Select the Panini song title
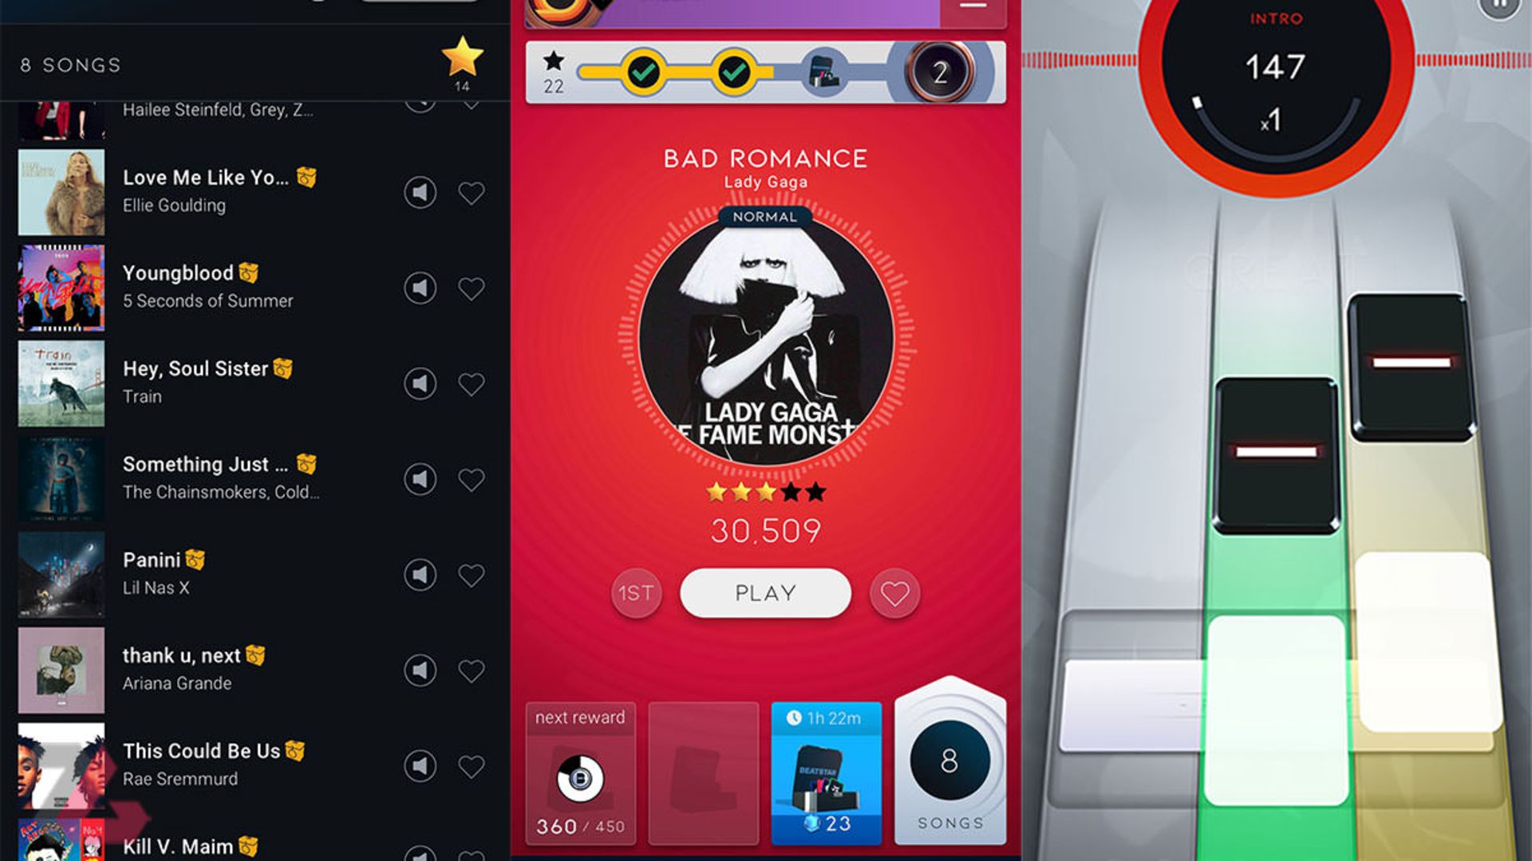The image size is (1532, 861). (x=152, y=560)
